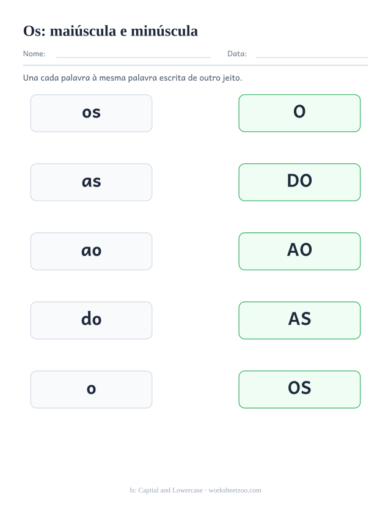Click the horizontal divider under the header
This screenshot has height=507, width=391.
[195, 65]
